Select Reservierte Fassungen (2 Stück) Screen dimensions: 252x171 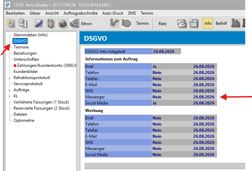(41, 108)
